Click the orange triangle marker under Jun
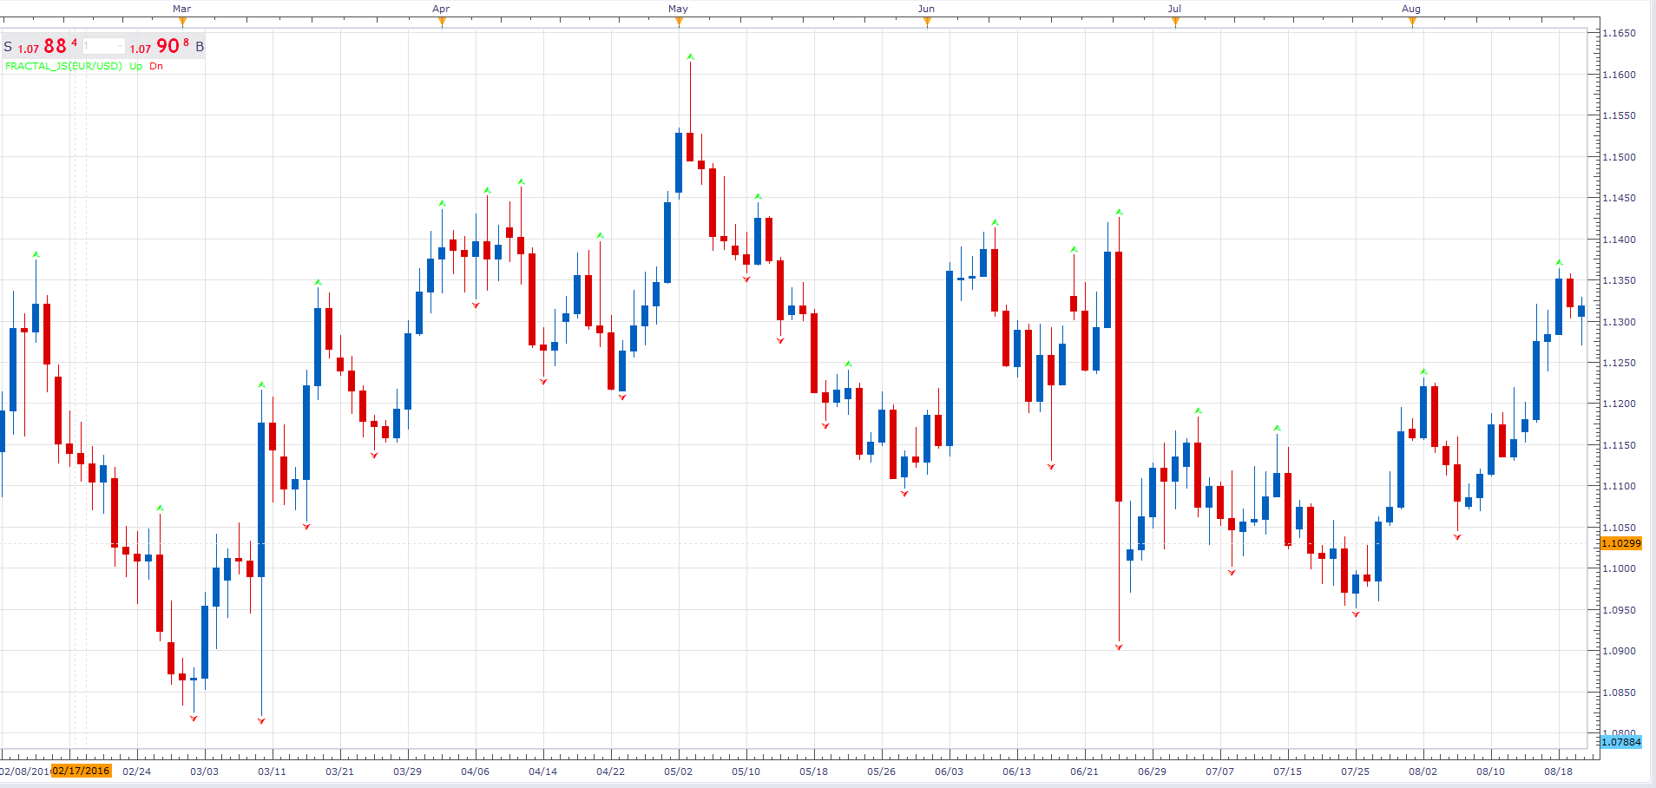Image resolution: width=1656 pixels, height=788 pixels. tap(927, 22)
